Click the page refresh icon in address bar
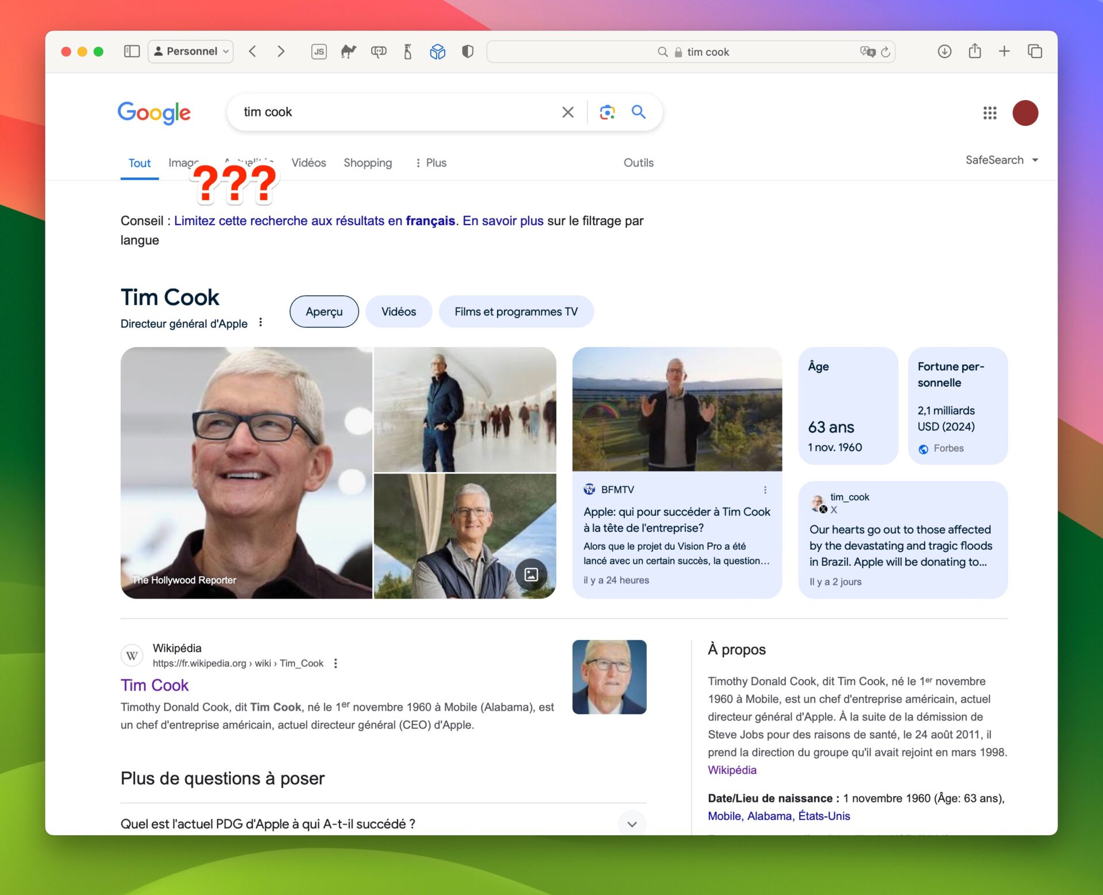This screenshot has width=1103, height=895. (x=885, y=51)
